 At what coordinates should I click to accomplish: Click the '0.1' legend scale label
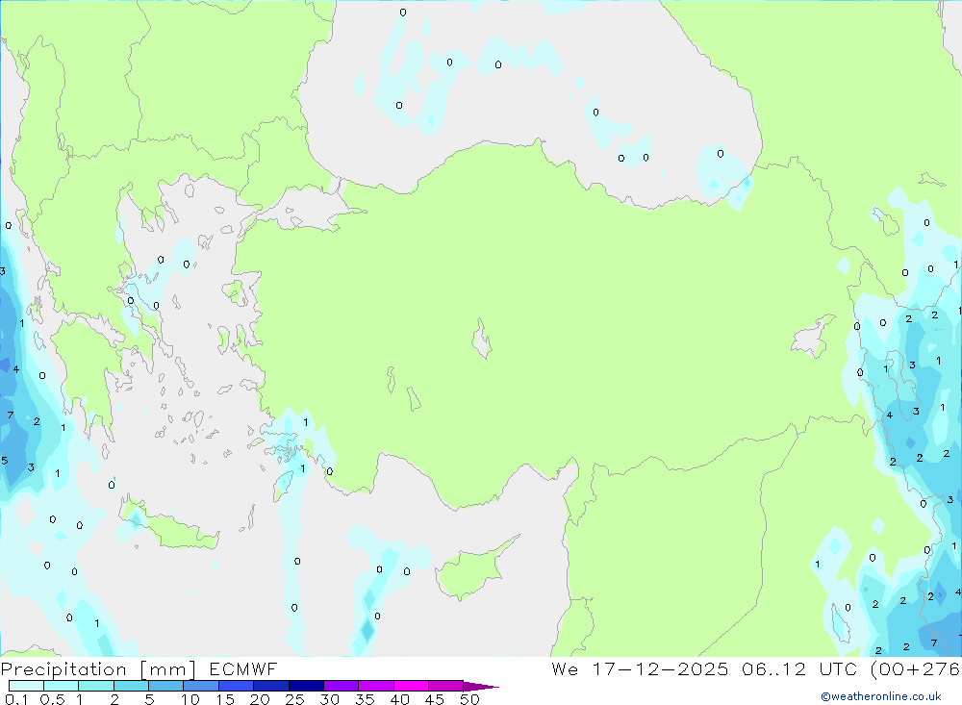point(16,699)
